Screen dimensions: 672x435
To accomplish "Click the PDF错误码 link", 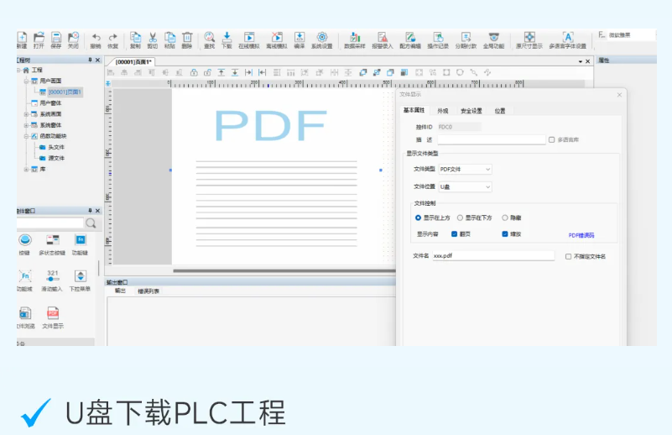I will pos(581,235).
